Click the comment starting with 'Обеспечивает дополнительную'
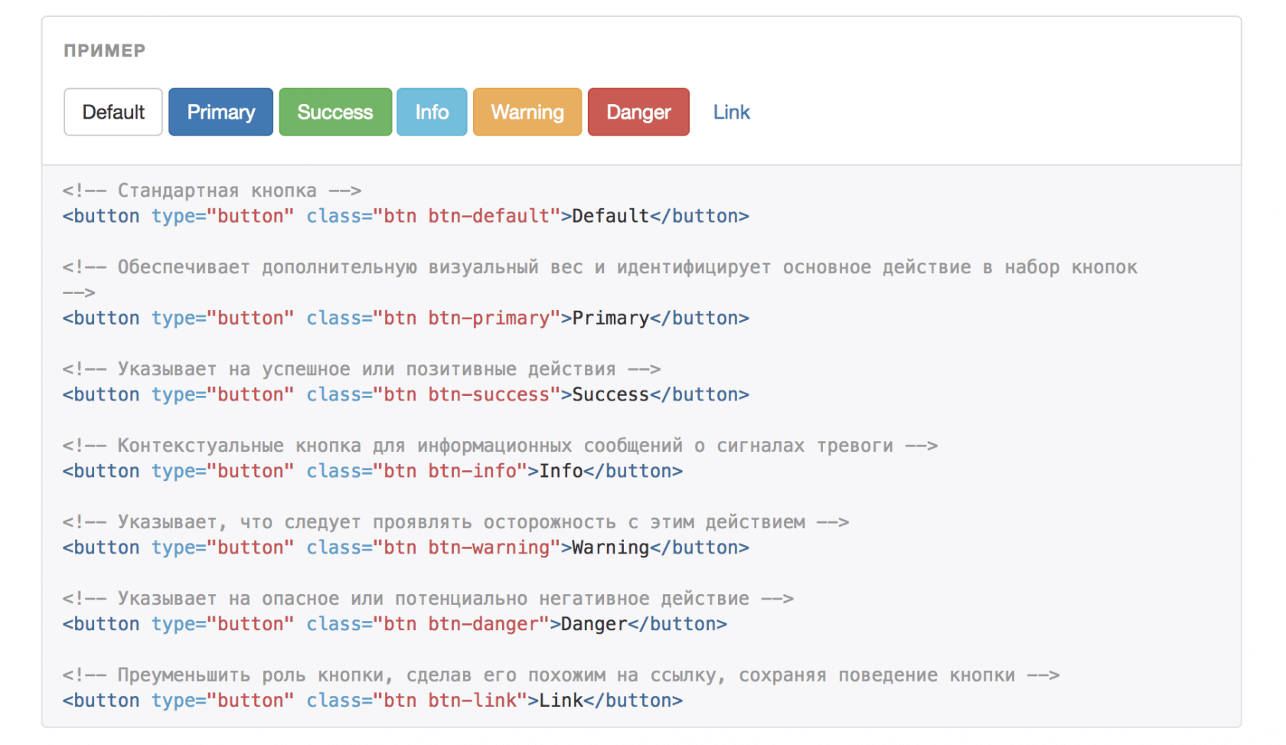Image resolution: width=1286 pixels, height=745 pixels. [x=600, y=279]
